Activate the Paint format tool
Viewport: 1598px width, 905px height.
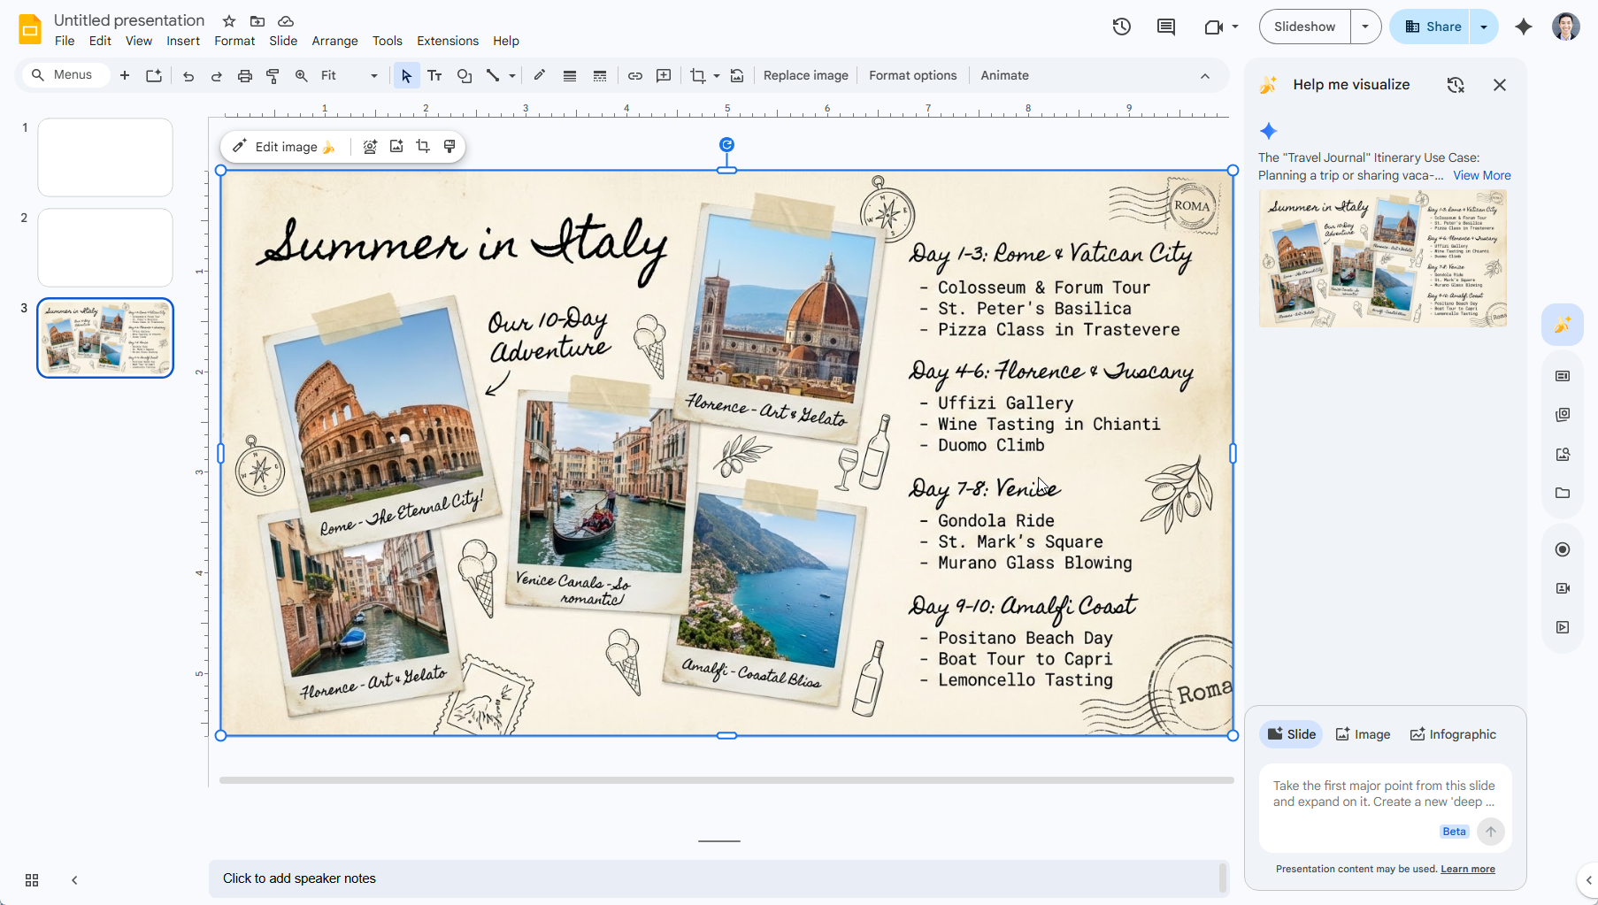tap(273, 75)
